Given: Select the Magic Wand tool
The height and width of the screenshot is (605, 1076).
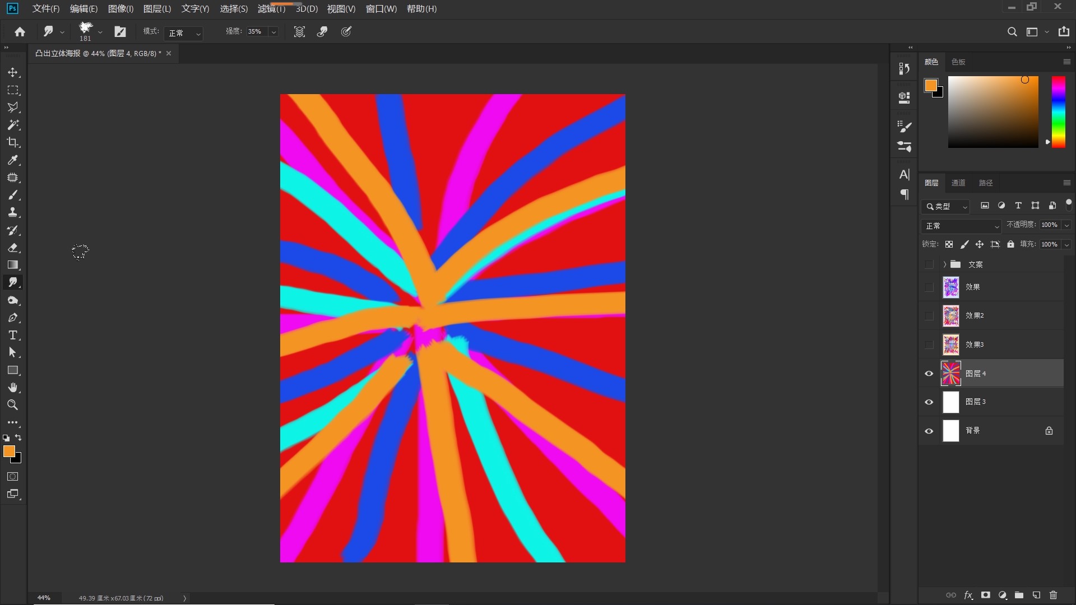Looking at the screenshot, I should click(x=13, y=125).
